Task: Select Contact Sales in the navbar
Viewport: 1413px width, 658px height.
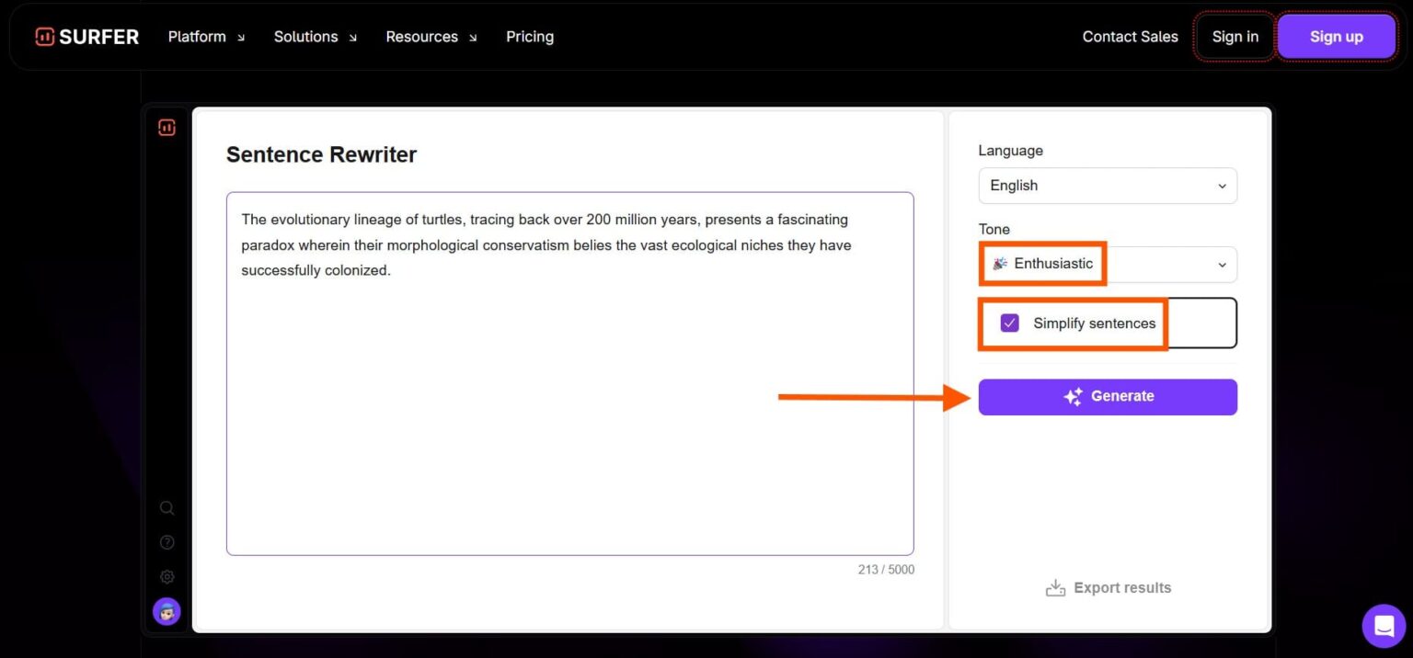Action: coord(1130,37)
